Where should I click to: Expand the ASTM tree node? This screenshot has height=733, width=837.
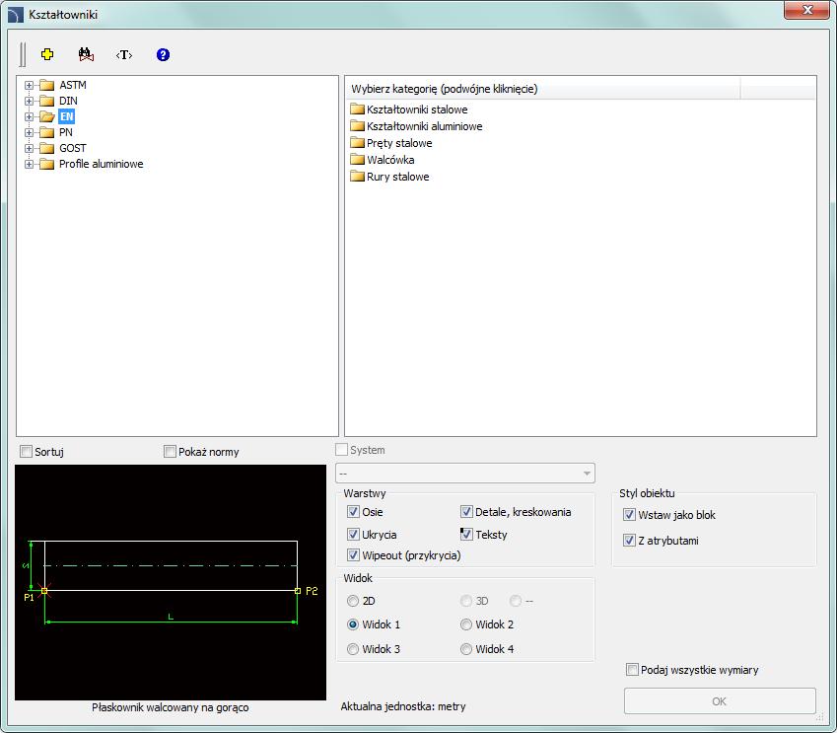pos(29,86)
